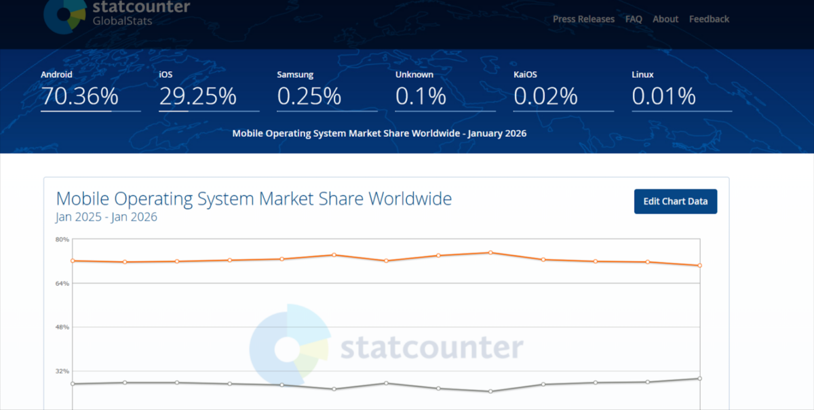Open the Press Releases page
This screenshot has width=814, height=410.
(583, 19)
